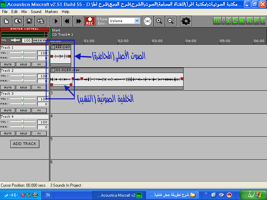267x200 pixels.
Task: Solo Track 1
Action: [23, 64]
